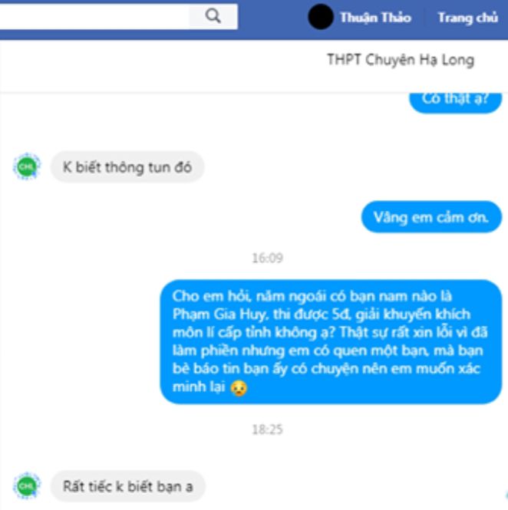Click the 18:25 timestamp

point(268,429)
